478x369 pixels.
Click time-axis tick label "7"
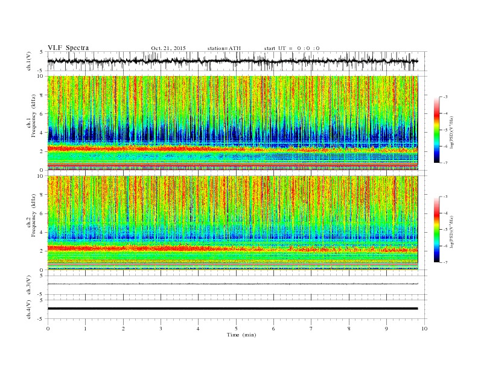pos(311,329)
